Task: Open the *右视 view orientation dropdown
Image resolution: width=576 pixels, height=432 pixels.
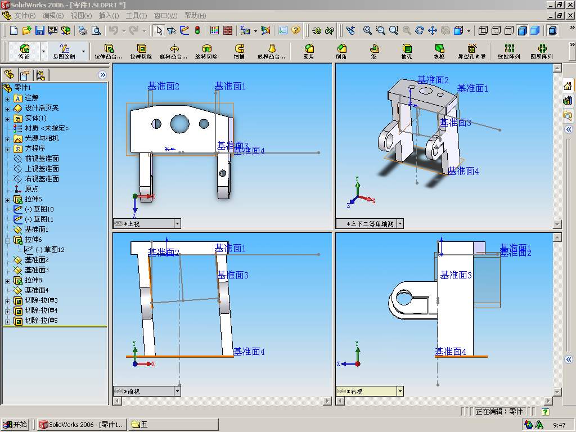Action: pos(400,391)
